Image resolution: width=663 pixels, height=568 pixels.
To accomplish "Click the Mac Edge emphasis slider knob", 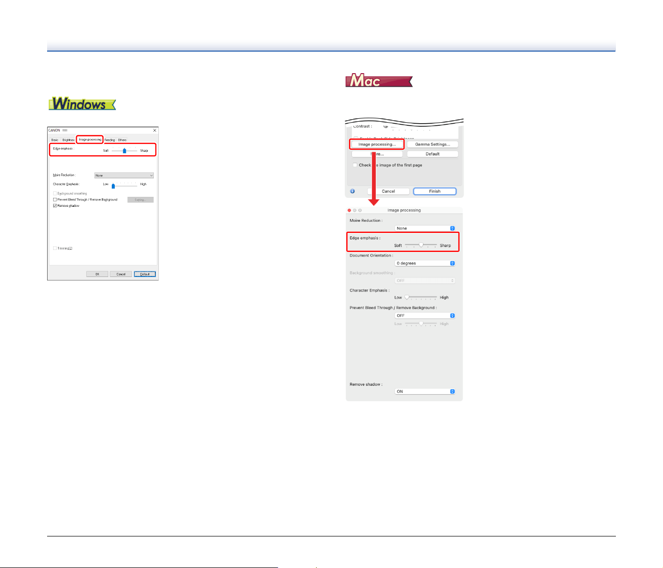I will pos(421,245).
